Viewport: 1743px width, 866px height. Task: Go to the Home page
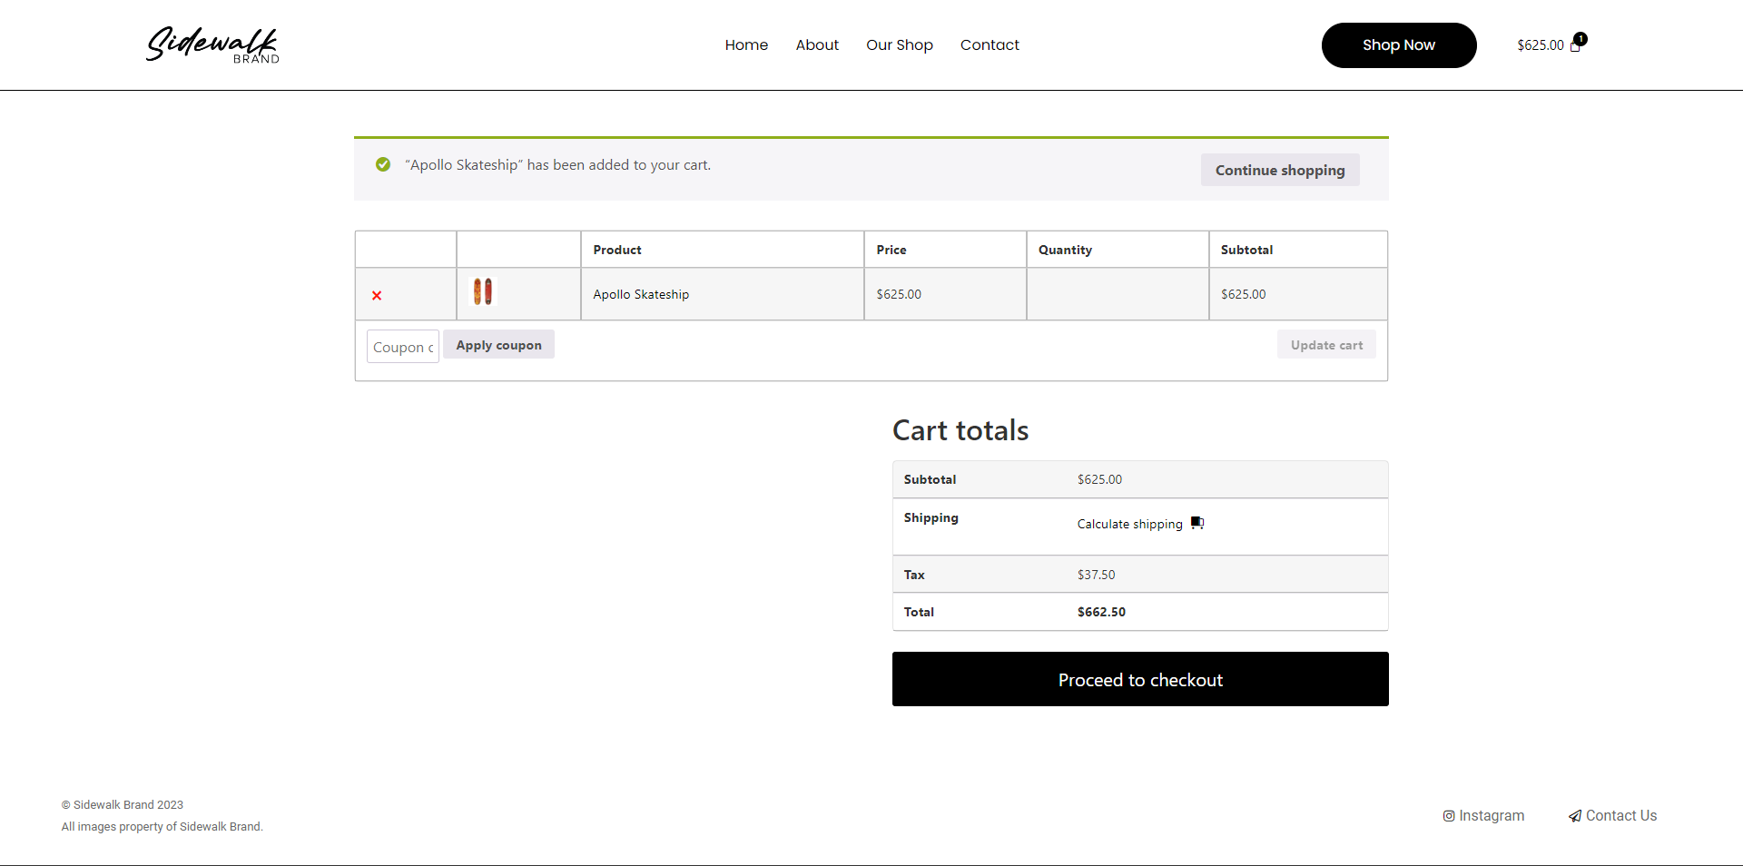point(746,44)
